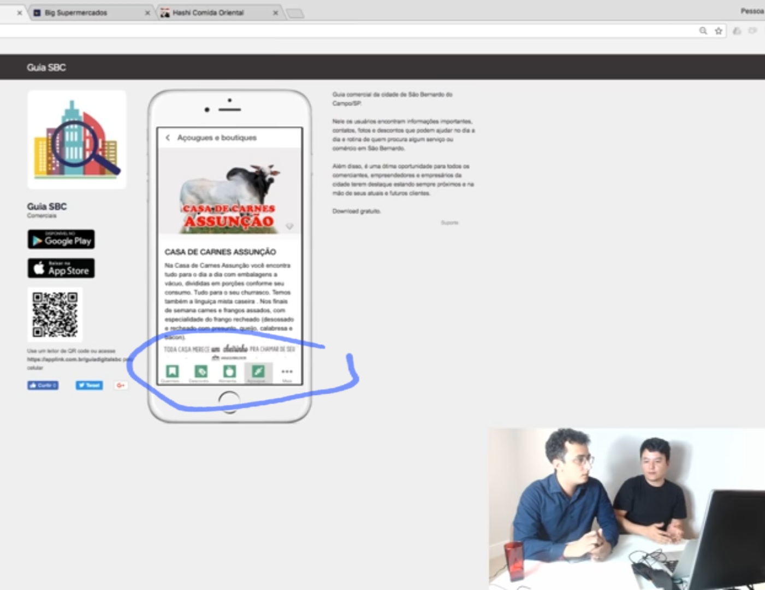The height and width of the screenshot is (590, 765).
Task: Close the Big Supermercados tab
Action: coord(147,13)
